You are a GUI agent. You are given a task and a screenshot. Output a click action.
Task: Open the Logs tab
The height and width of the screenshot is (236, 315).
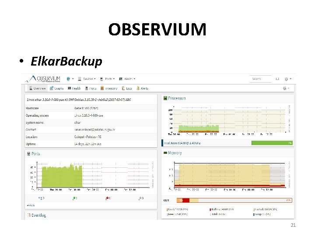pyautogui.click(x=127, y=88)
